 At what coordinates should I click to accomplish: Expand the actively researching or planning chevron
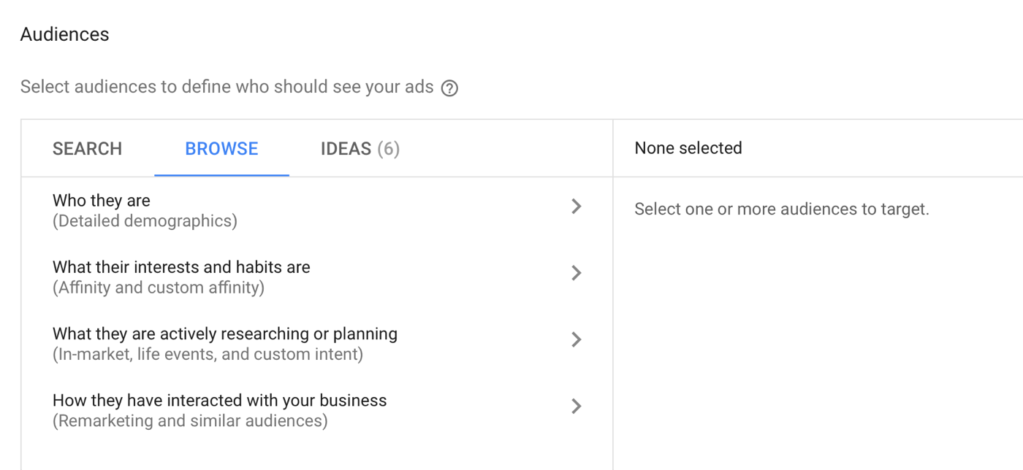coord(577,339)
